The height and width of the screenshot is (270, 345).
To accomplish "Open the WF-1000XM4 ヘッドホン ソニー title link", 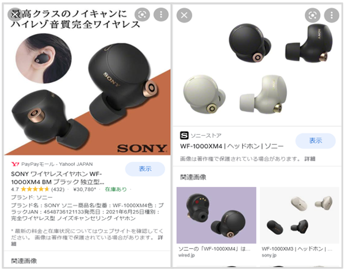I will coord(232,146).
